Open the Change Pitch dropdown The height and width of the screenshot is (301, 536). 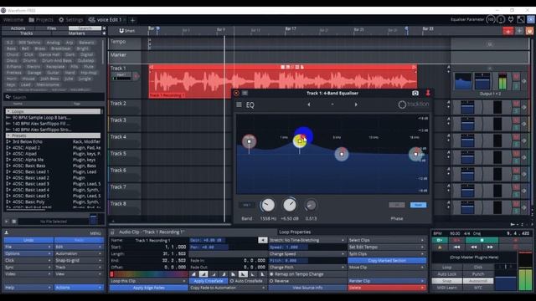coord(307,268)
